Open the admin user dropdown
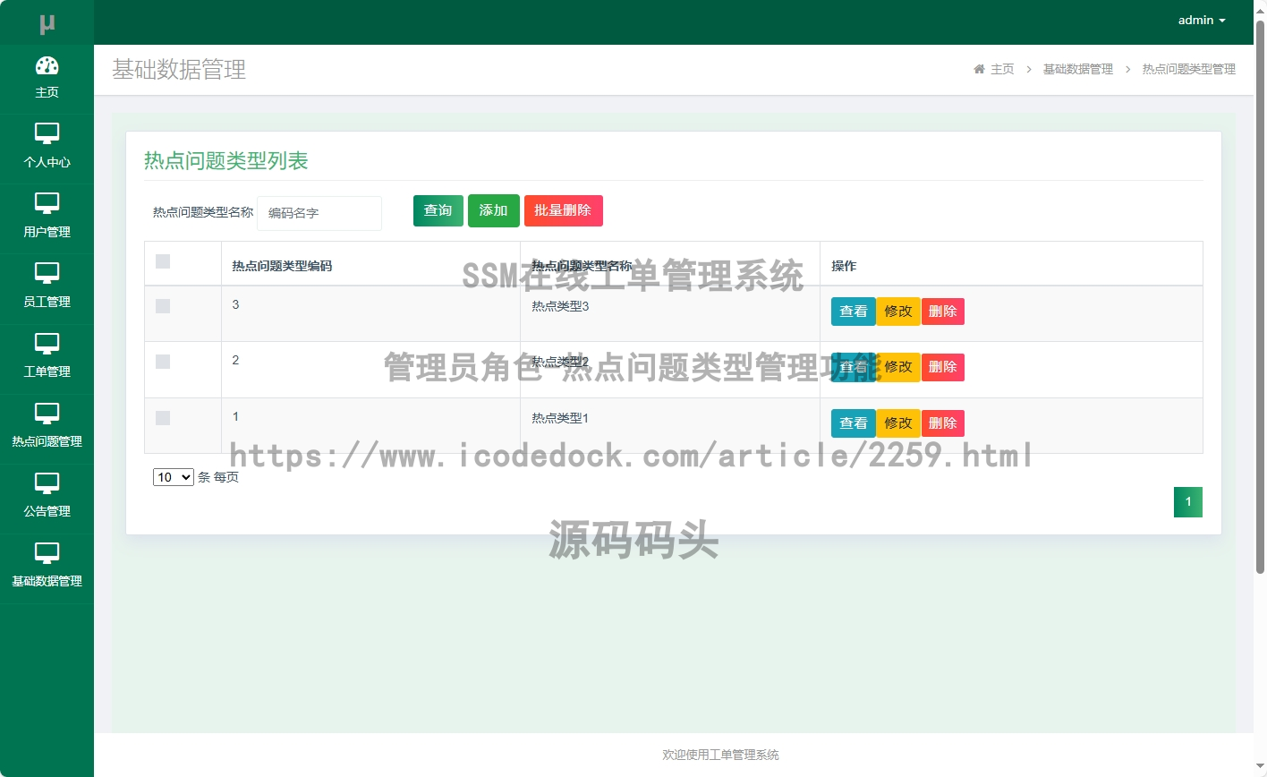1267x777 pixels. click(1202, 20)
